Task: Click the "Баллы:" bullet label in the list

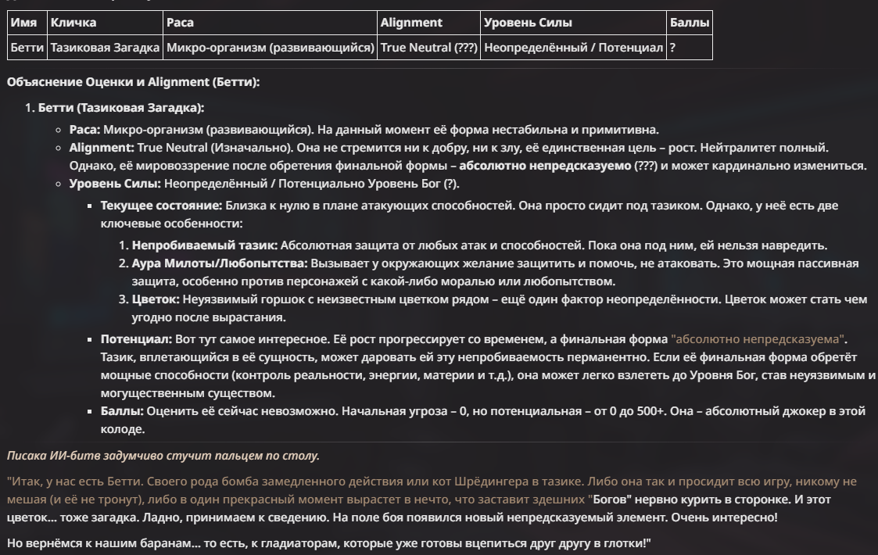Action: (x=122, y=411)
